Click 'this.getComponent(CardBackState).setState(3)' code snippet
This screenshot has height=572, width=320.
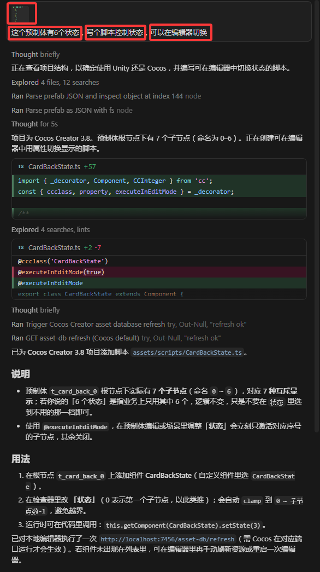(x=183, y=525)
